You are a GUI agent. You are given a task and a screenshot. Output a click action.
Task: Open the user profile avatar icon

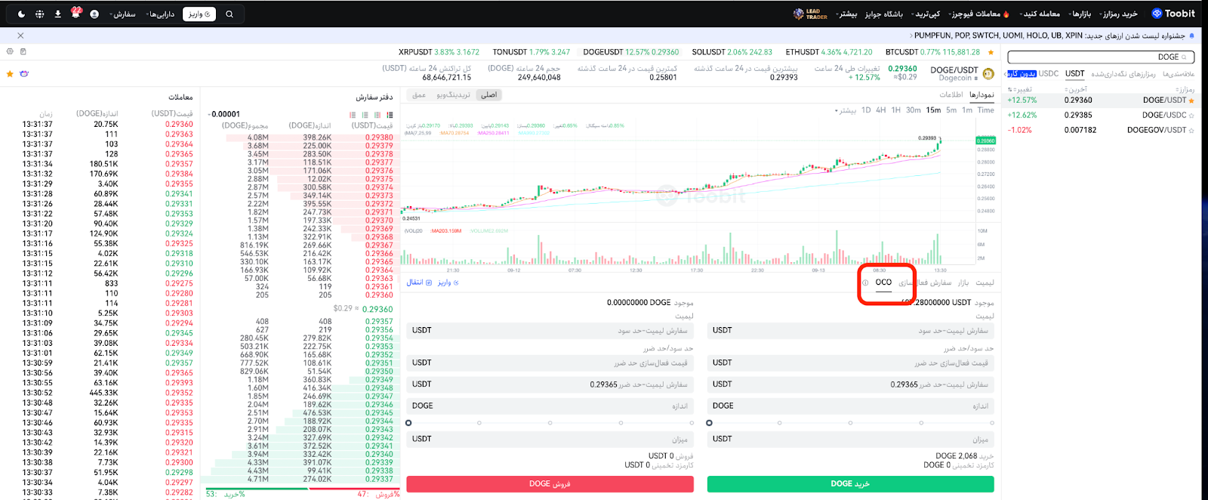click(94, 14)
